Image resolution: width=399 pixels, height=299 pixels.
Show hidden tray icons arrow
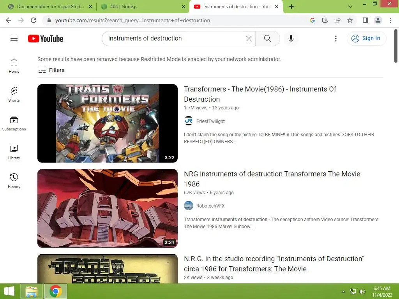coord(343,292)
